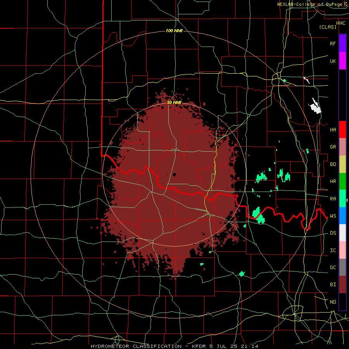Select the GR graupel legend color block
This screenshot has width=349, height=349.
click(342, 147)
